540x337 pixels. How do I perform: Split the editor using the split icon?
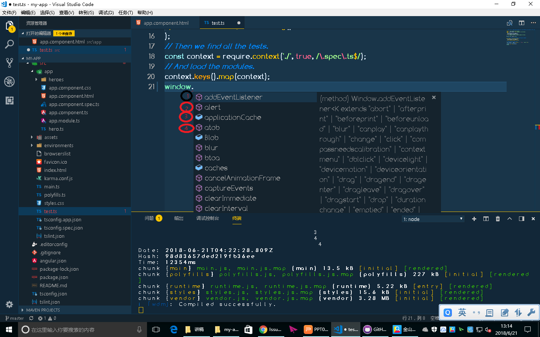[521, 23]
